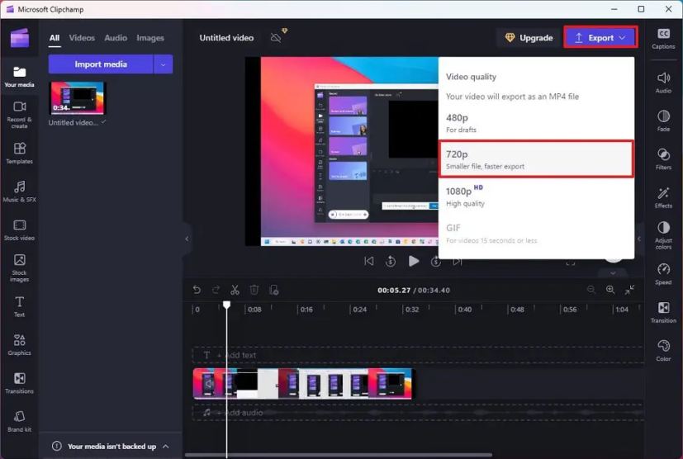Open the Transition panel in right sidebar
Image resolution: width=683 pixels, height=459 pixels.
663,313
